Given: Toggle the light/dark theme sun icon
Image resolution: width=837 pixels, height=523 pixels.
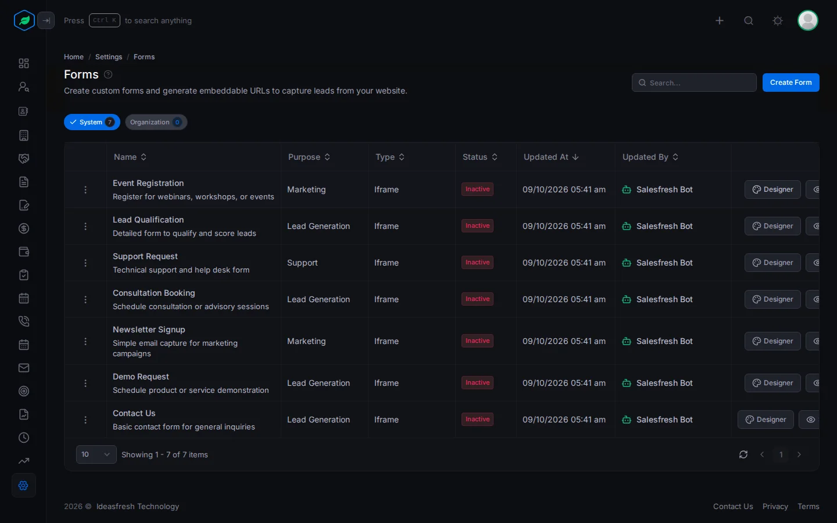Looking at the screenshot, I should (778, 20).
